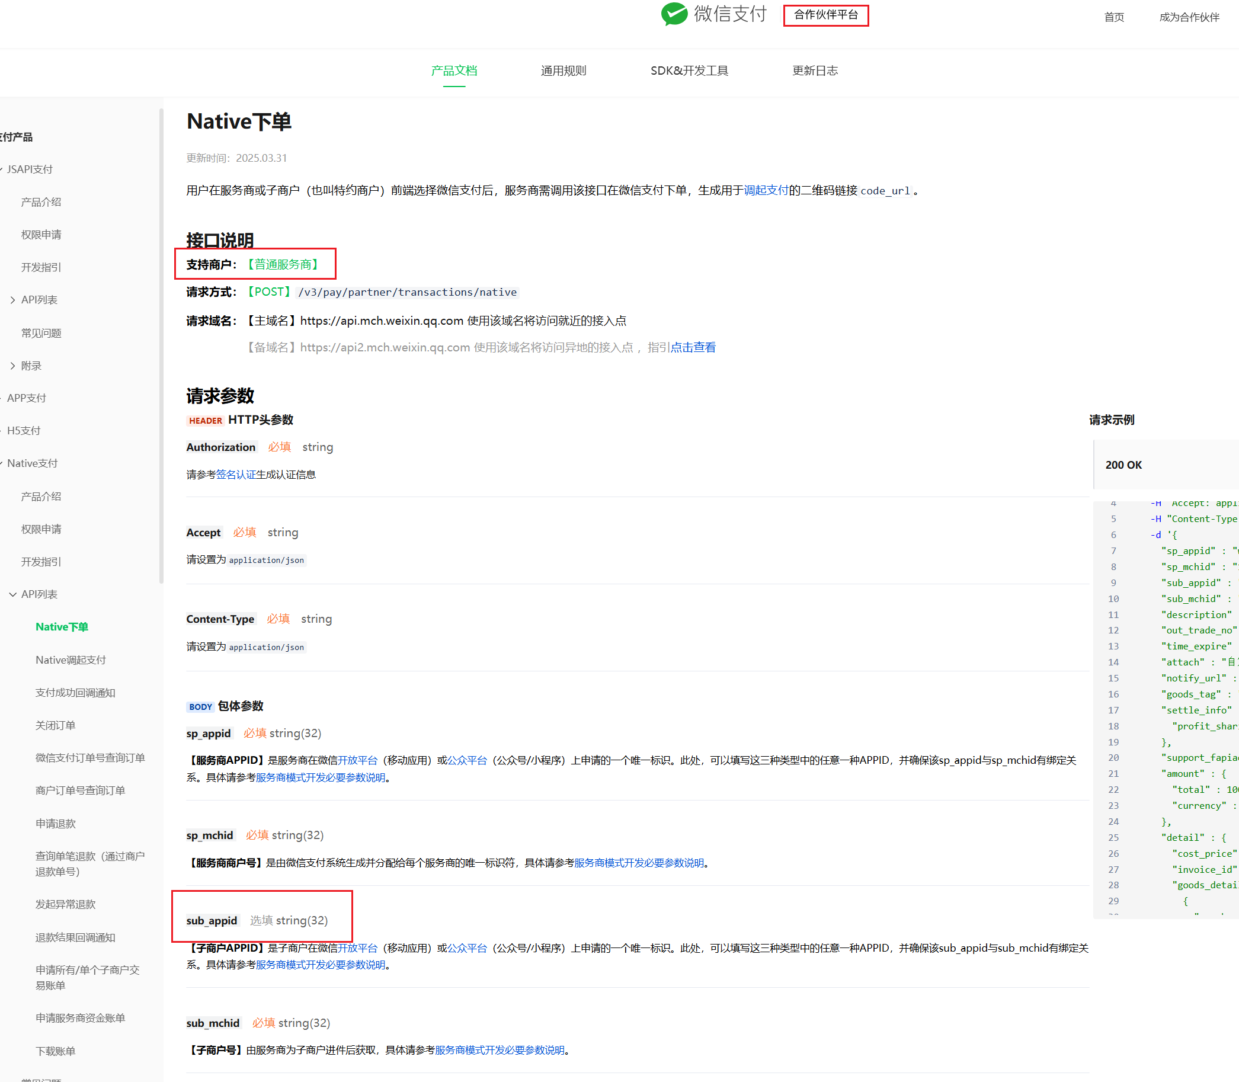Open 服务商模式开发必要参数说明 under sub_appid

click(320, 965)
